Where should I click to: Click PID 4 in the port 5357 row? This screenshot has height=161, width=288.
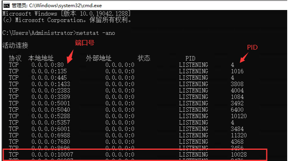click(233, 123)
